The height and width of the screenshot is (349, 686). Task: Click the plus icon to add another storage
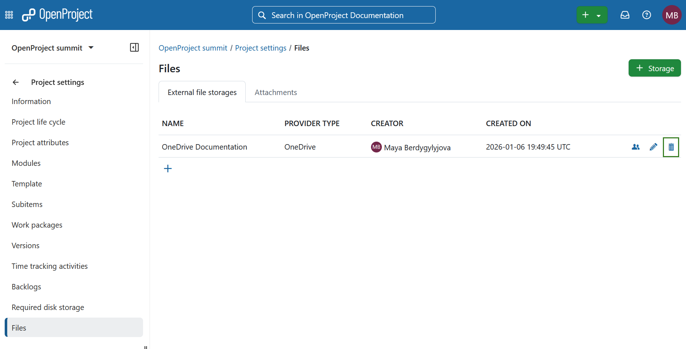tap(168, 168)
